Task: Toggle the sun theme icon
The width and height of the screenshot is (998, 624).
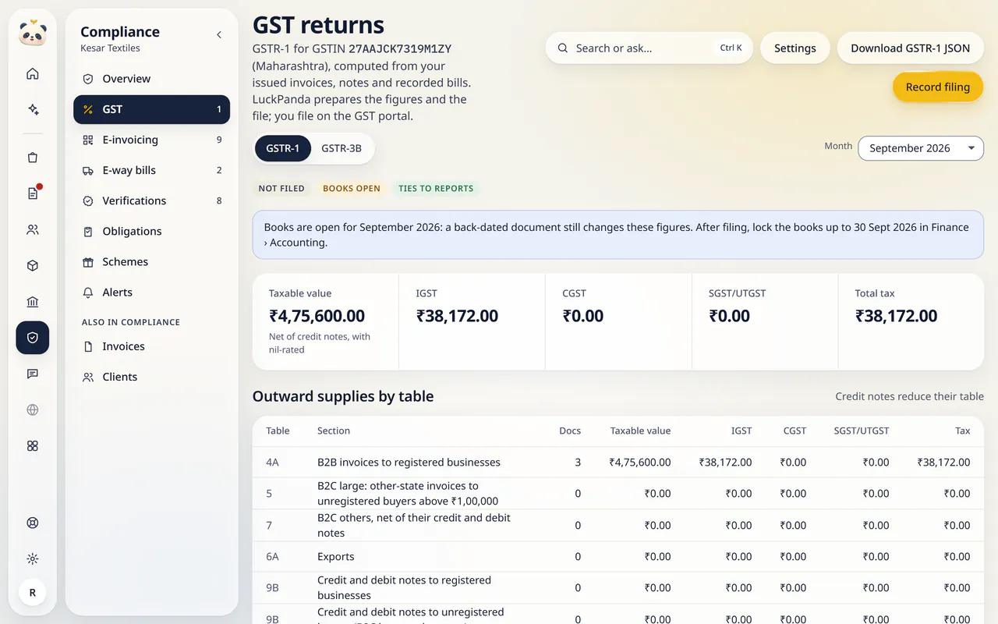Action: (33, 558)
